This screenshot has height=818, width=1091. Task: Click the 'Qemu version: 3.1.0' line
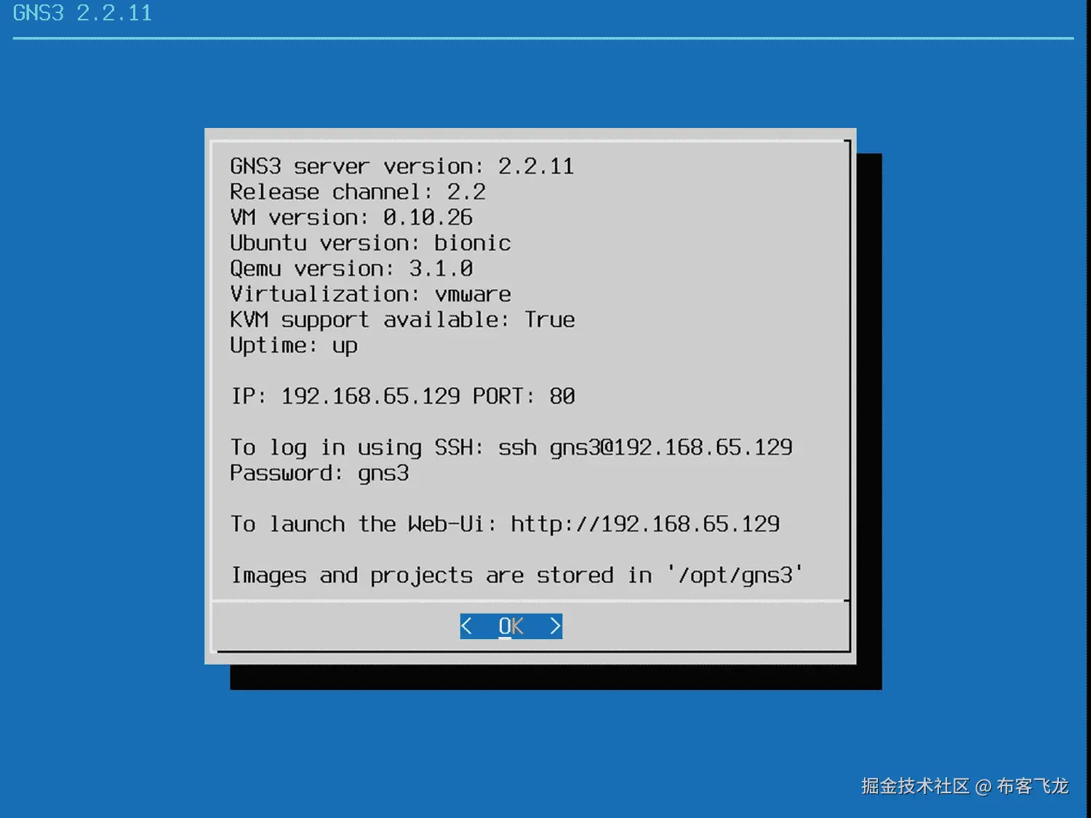pos(351,268)
